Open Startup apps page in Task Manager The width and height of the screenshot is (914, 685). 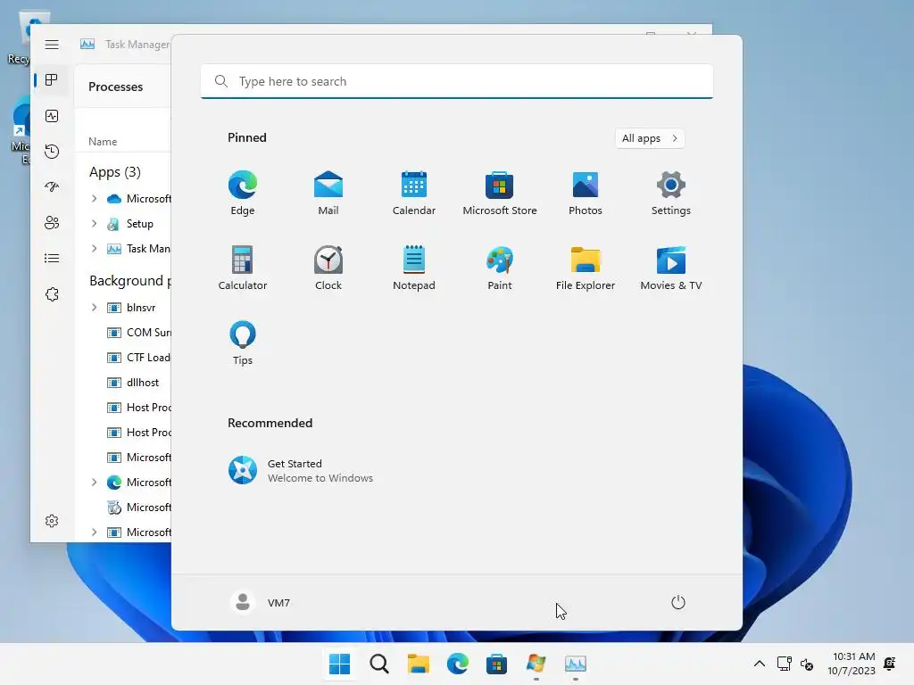point(52,187)
